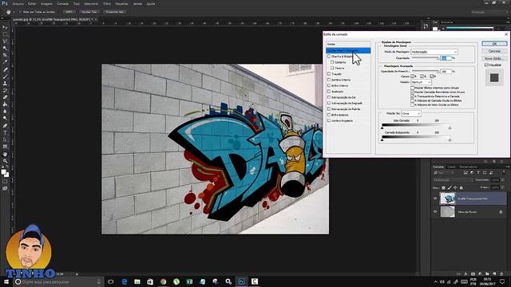Screen dimensions: 511x287
Task: Open the Layers panel flyout menu
Action: click(507, 167)
